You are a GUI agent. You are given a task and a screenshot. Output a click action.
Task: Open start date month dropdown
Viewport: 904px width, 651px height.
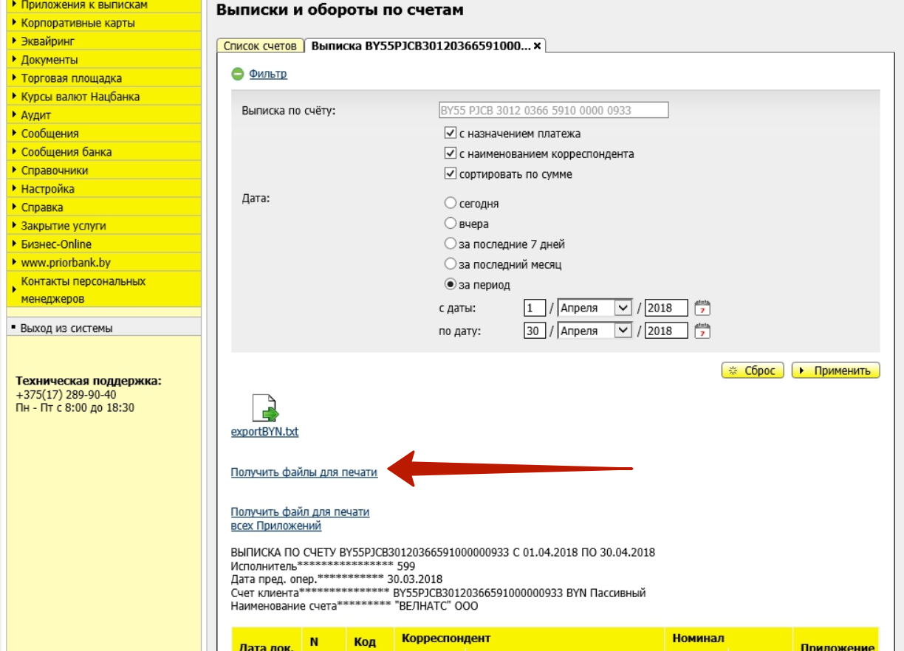623,308
